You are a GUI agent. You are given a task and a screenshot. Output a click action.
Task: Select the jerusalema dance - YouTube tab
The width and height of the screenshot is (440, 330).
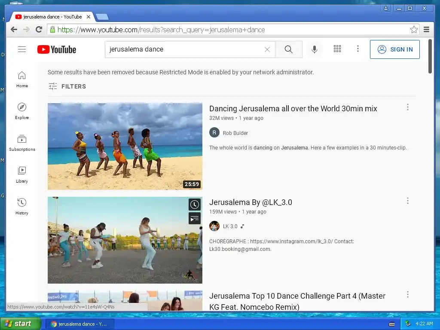52,17
